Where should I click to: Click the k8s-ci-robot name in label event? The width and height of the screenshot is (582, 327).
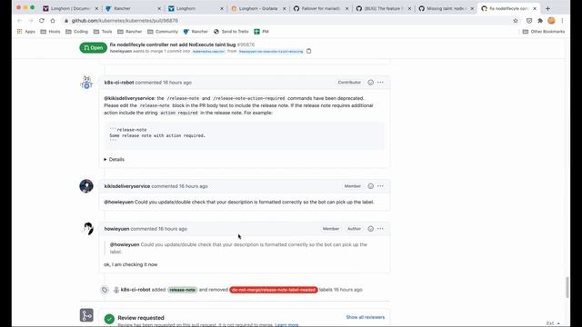(x=135, y=290)
